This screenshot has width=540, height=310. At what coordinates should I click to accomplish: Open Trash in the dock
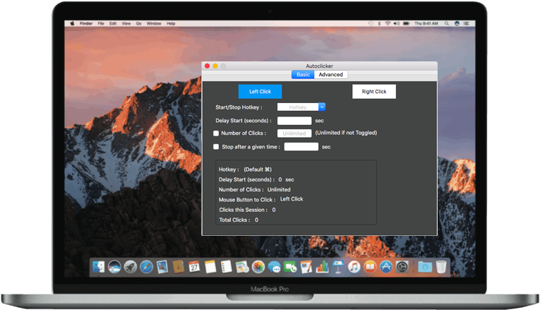pos(441,267)
